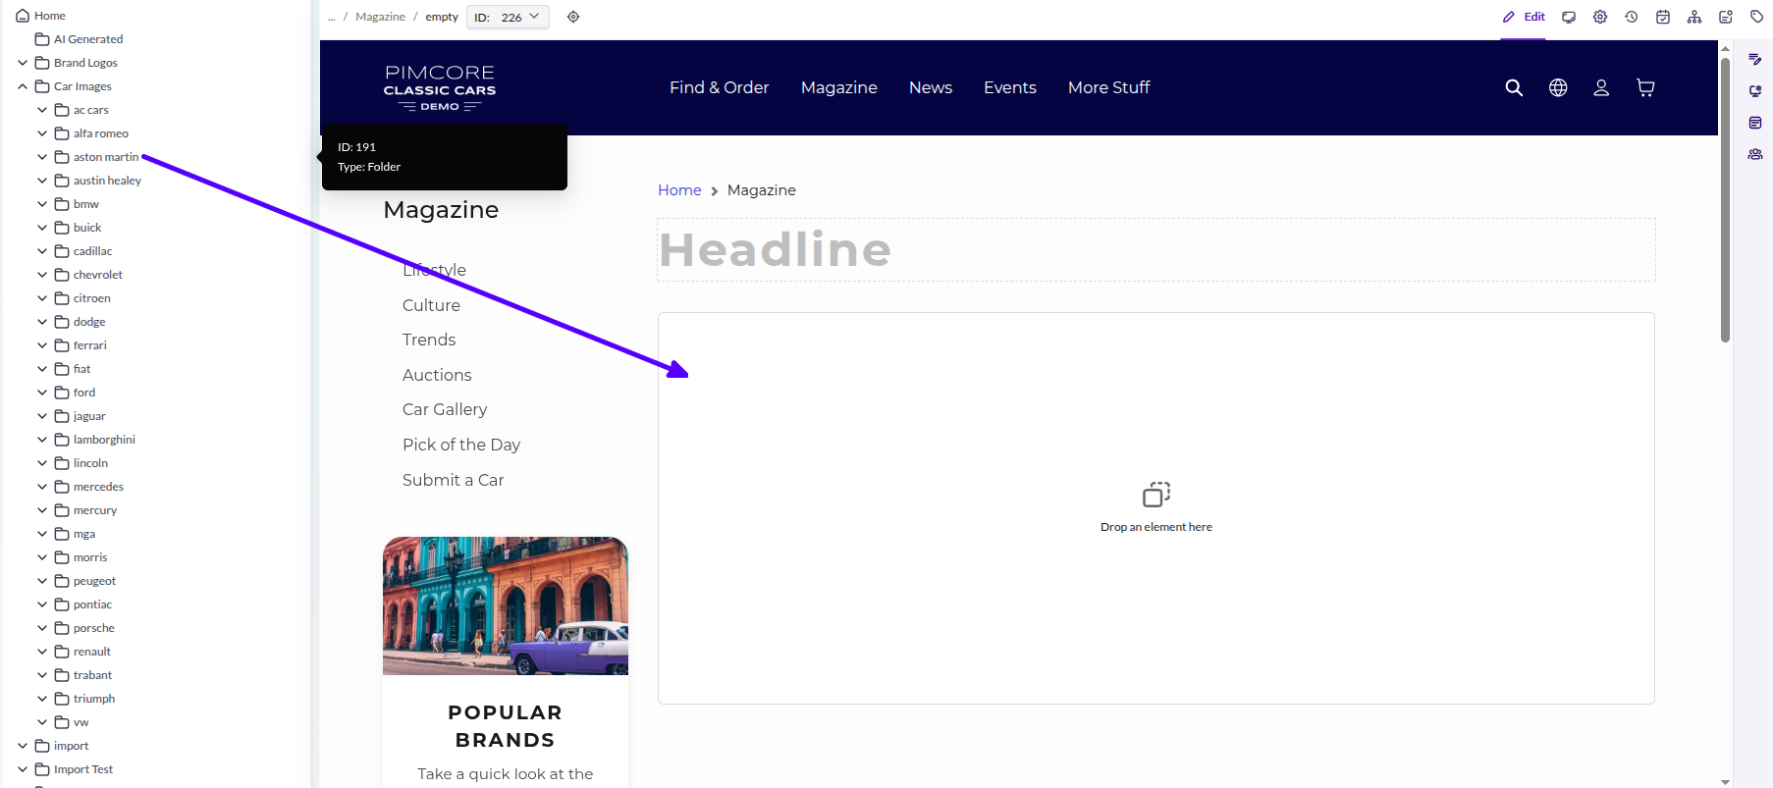The image size is (1773, 788).
Task: Expand the bmw folder chevron
Action: (x=42, y=204)
